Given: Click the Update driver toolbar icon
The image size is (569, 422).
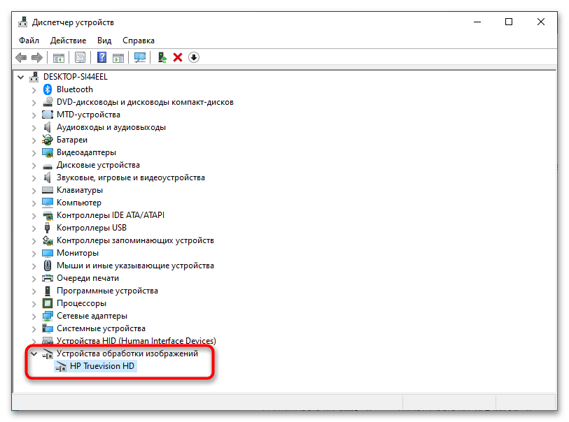Looking at the screenshot, I should coord(162,57).
